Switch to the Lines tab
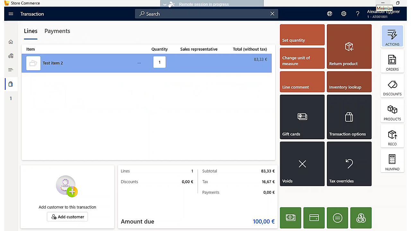This screenshot has height=231, width=411. point(31,31)
